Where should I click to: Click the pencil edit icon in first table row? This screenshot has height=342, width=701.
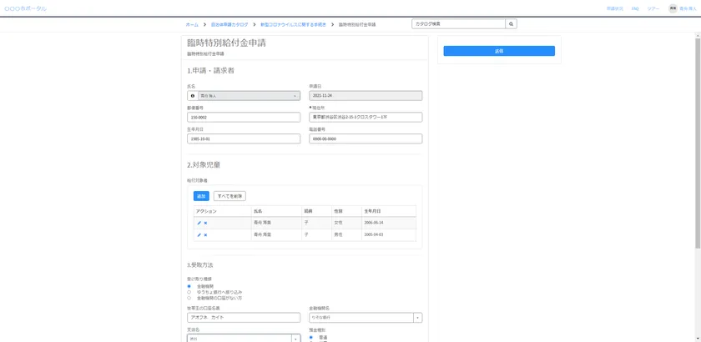click(199, 223)
